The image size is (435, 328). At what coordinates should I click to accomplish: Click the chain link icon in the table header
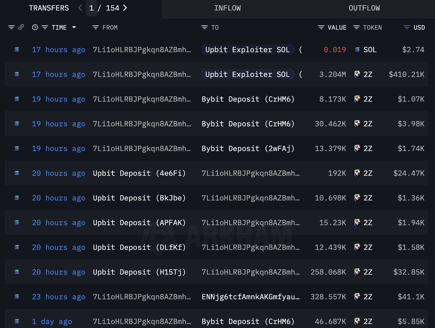[x=21, y=27]
